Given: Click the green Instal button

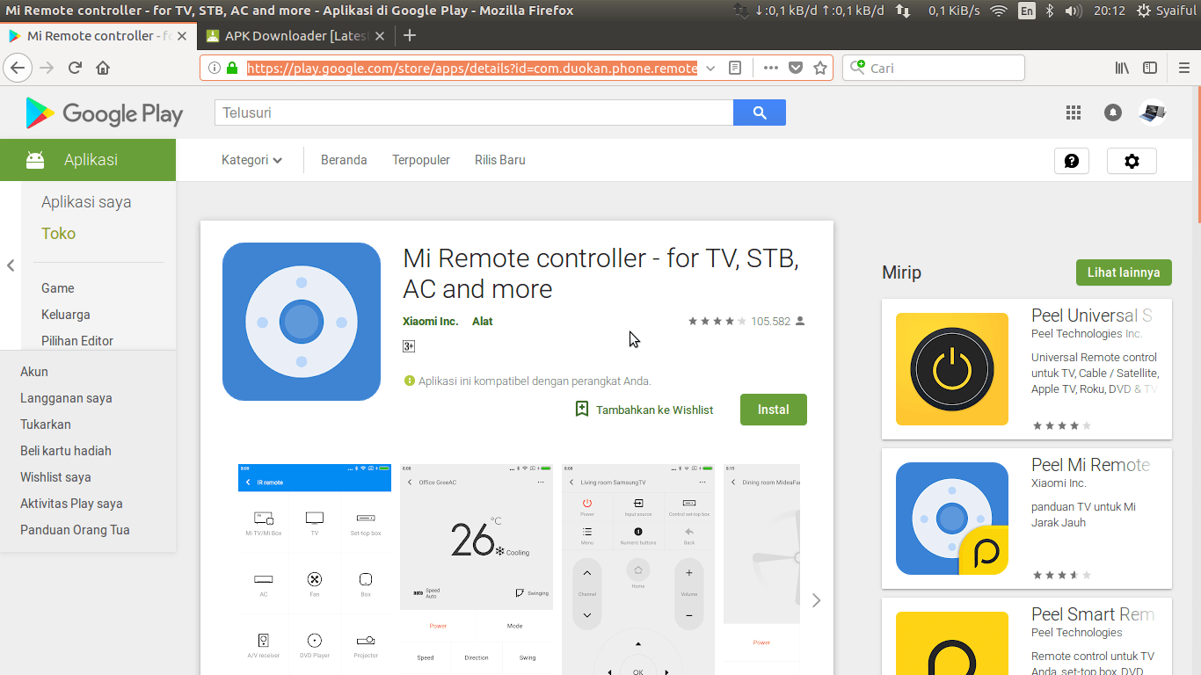Looking at the screenshot, I should tap(774, 410).
